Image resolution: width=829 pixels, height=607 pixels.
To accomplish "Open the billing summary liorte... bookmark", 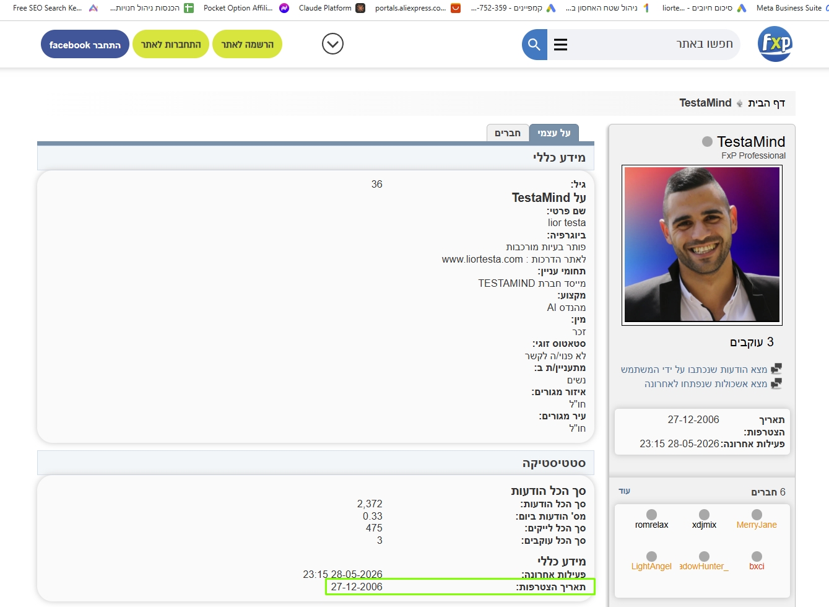I will coord(704,8).
